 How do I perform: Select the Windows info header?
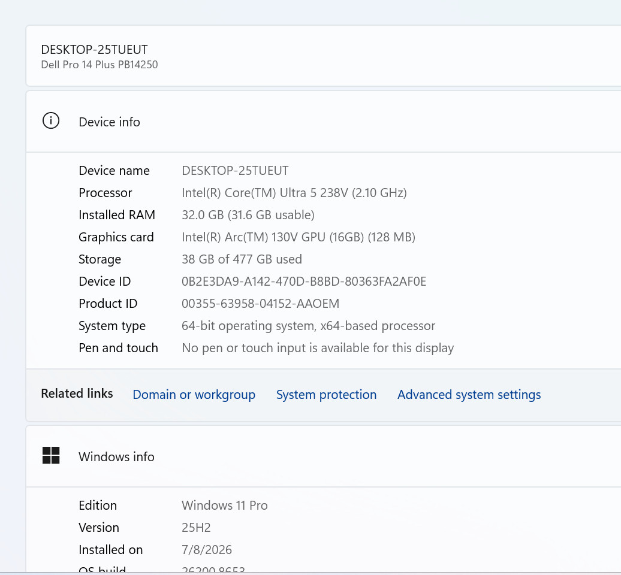click(x=116, y=456)
